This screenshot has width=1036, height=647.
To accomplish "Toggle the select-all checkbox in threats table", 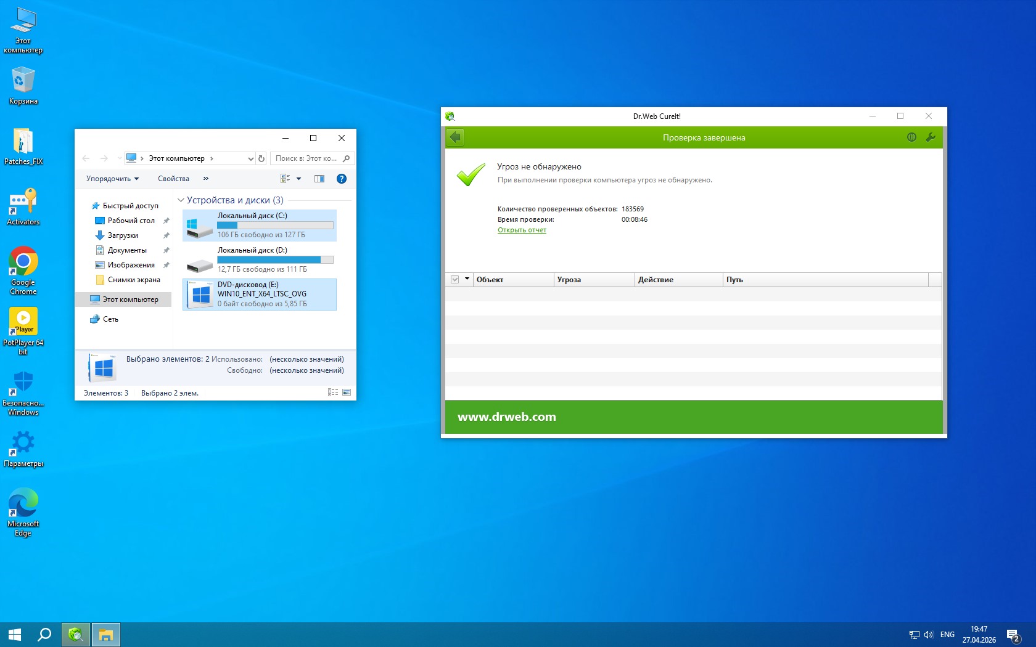I will 454,280.
